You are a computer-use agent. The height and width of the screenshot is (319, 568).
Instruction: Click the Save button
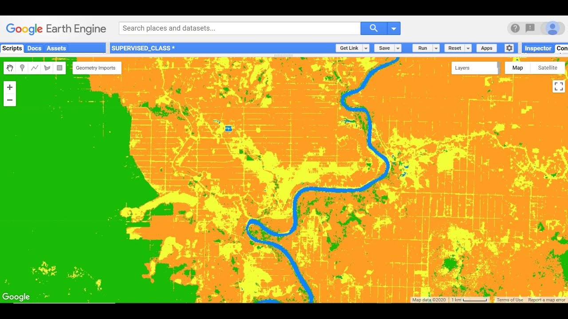384,48
